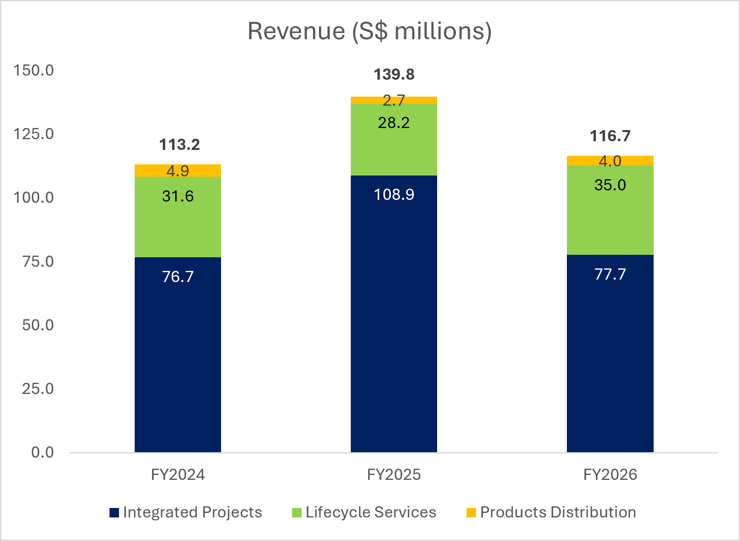Click the data label 2.7

(x=394, y=100)
